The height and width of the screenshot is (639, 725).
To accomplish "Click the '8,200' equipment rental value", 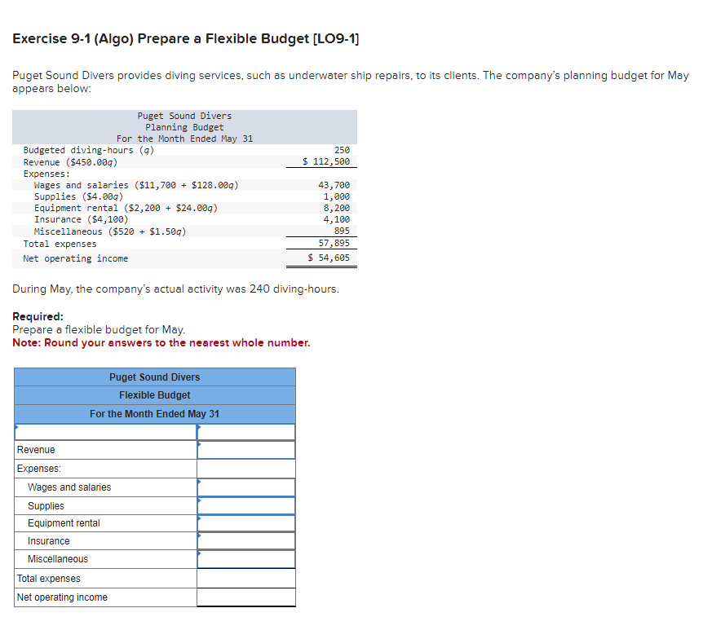I will 337,209.
